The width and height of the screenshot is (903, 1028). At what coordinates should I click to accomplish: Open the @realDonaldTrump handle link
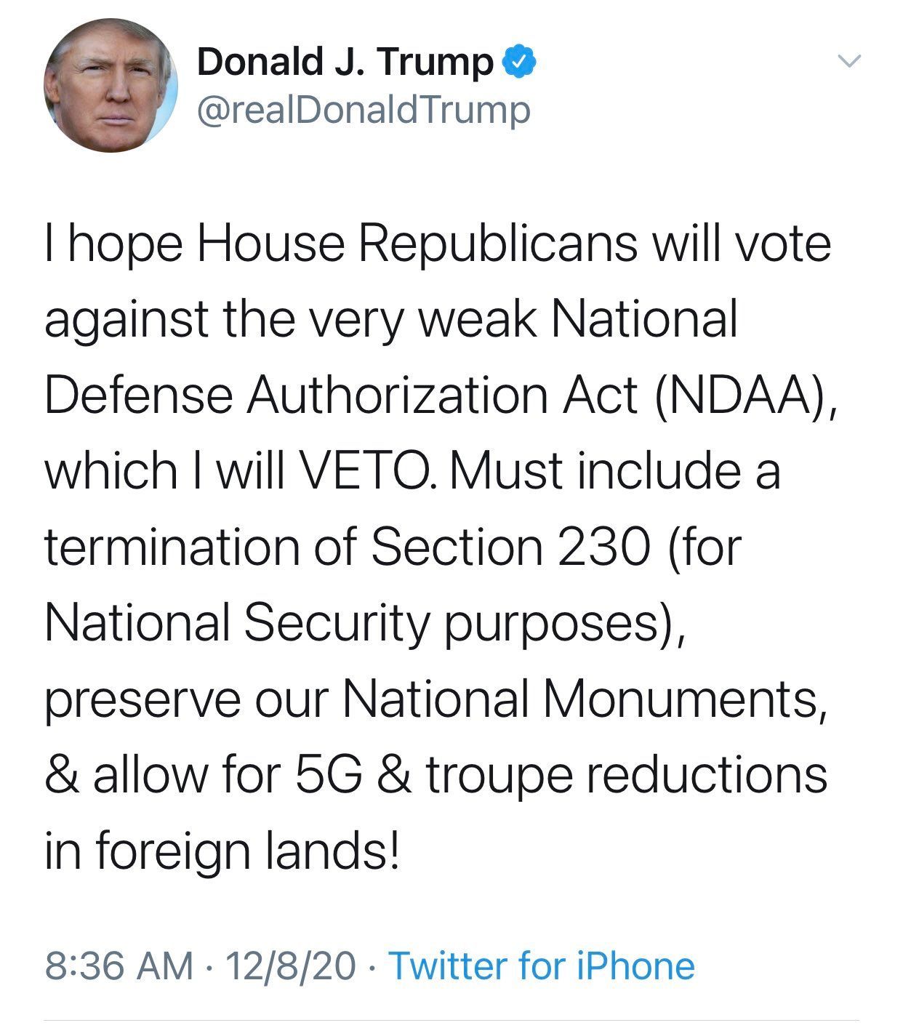(x=364, y=110)
